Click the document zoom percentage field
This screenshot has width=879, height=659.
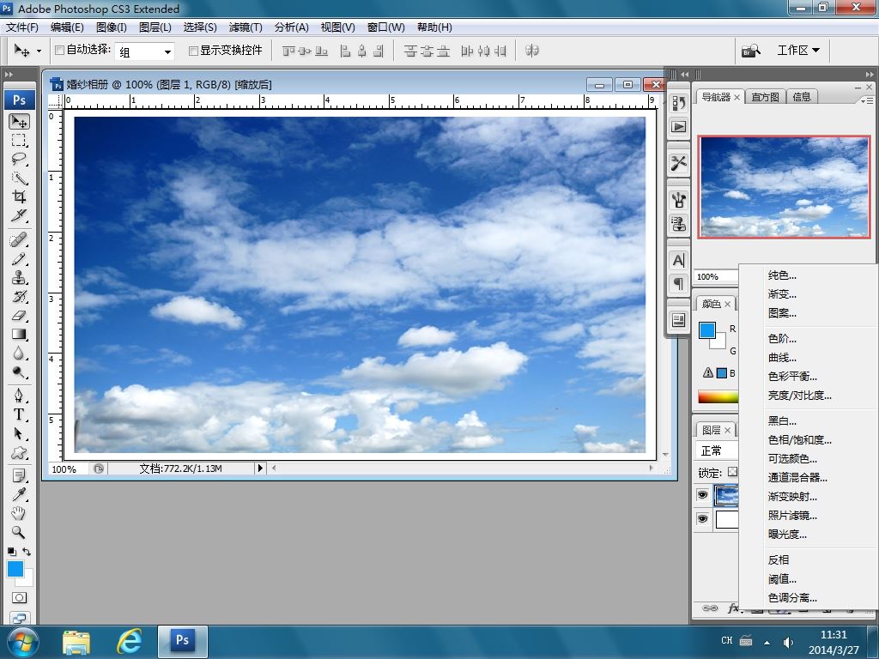point(68,469)
